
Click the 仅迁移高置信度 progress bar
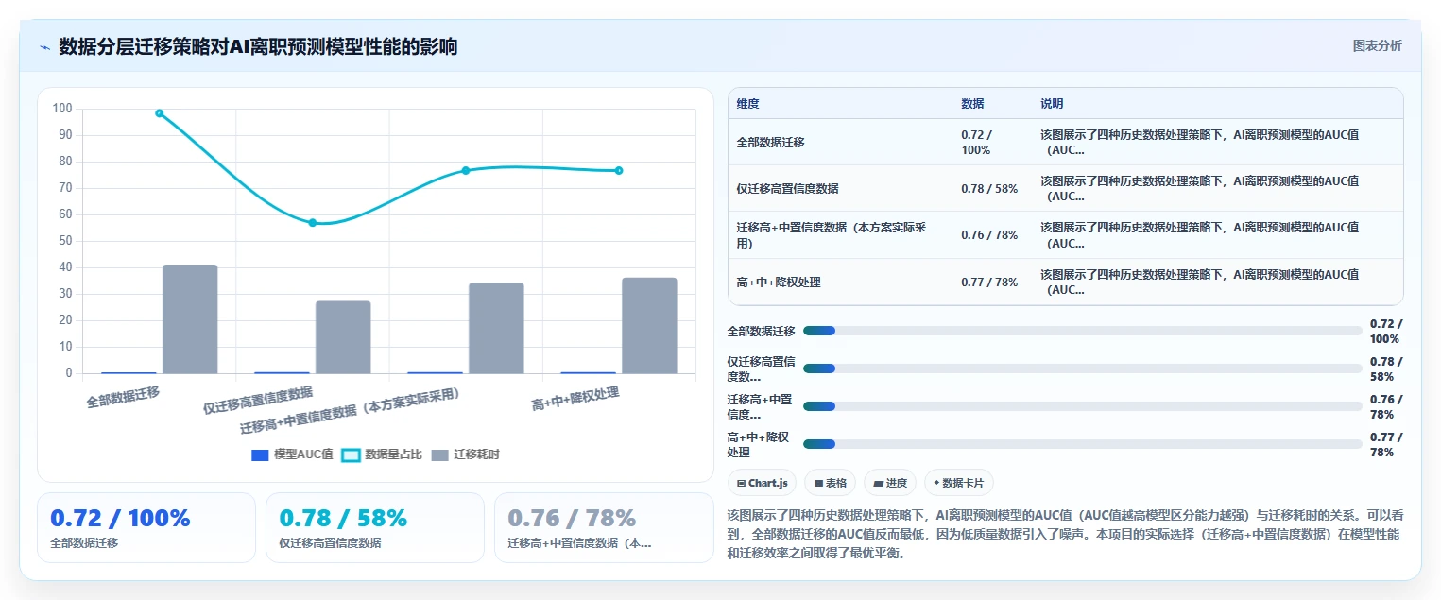tap(1083, 369)
